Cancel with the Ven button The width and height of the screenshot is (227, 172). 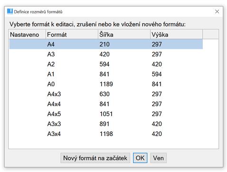click(158, 158)
